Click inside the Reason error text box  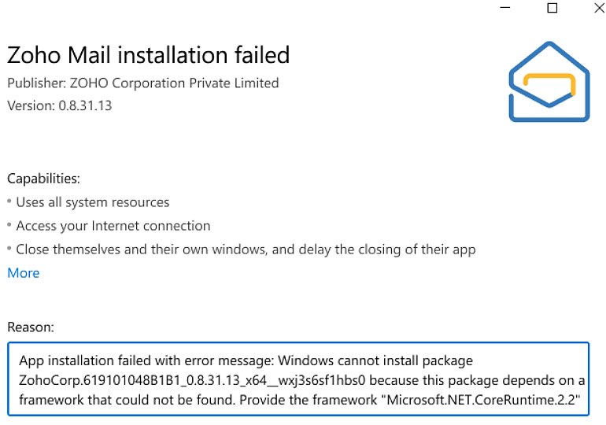(x=299, y=380)
